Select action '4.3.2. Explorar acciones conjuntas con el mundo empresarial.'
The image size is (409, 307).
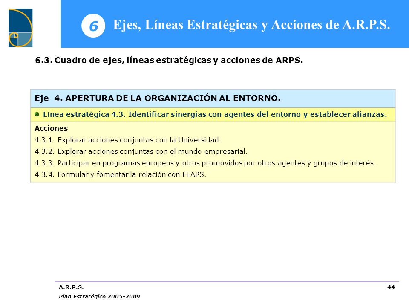[141, 152]
